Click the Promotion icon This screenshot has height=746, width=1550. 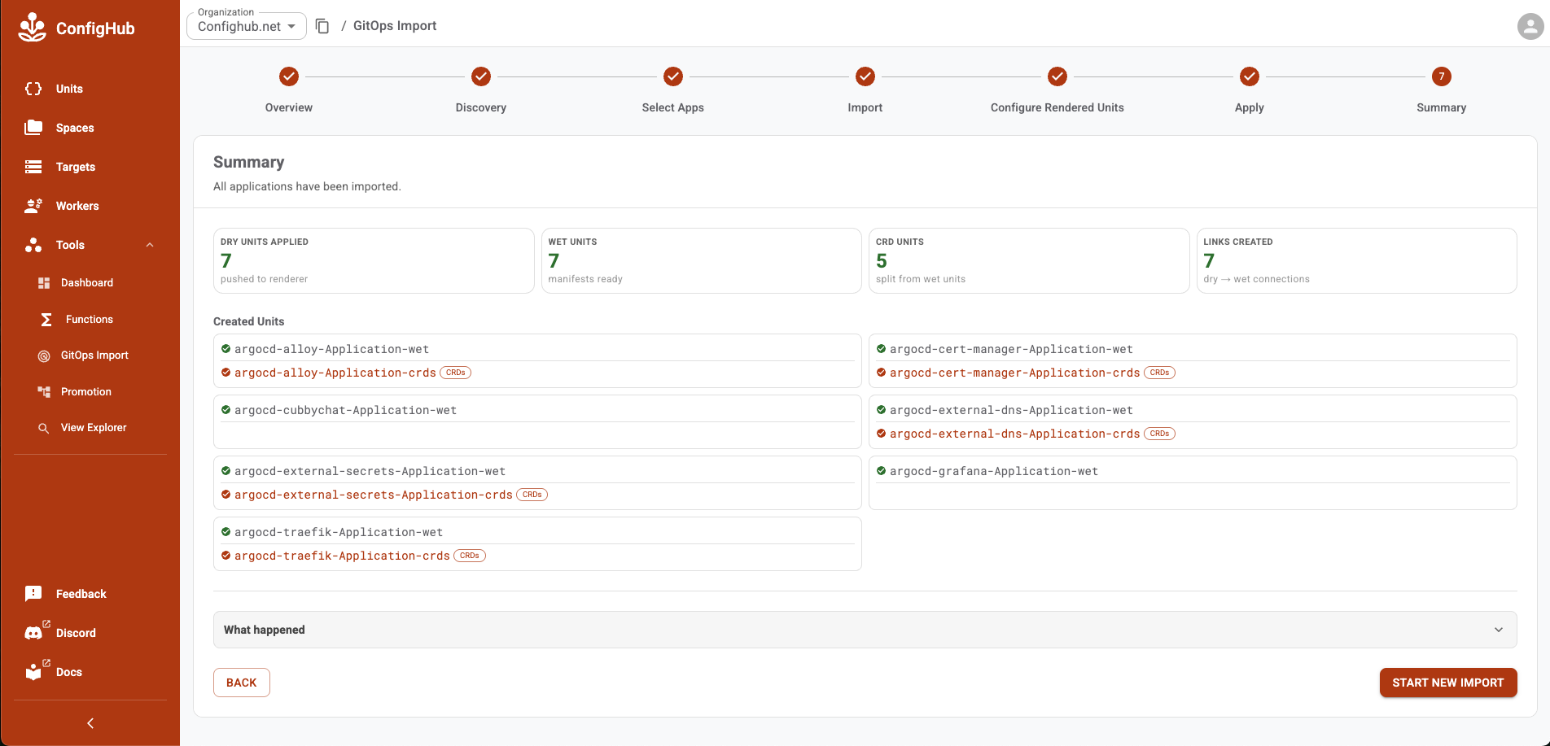[44, 392]
